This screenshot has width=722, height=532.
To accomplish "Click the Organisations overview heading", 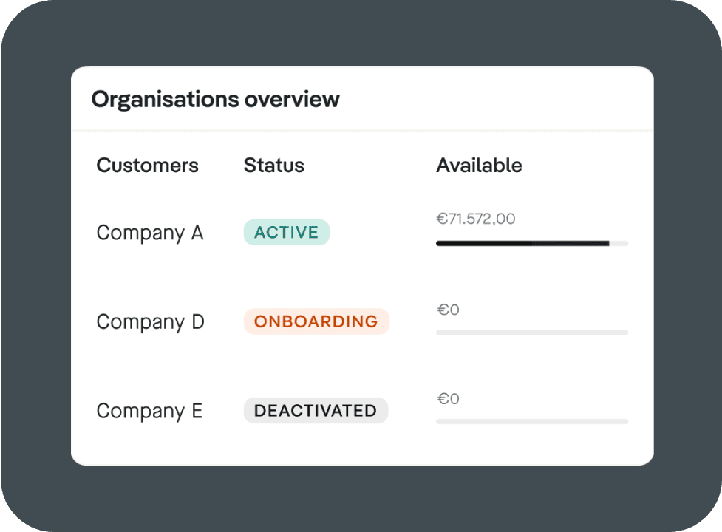I will click(216, 100).
